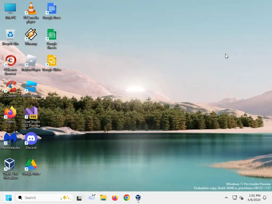The image size is (272, 204).
Task: Open the Windows Start menu
Action: [8, 198]
